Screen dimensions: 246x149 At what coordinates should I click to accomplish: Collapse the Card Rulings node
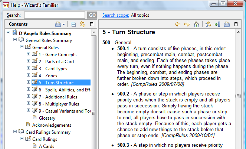coord(22,139)
